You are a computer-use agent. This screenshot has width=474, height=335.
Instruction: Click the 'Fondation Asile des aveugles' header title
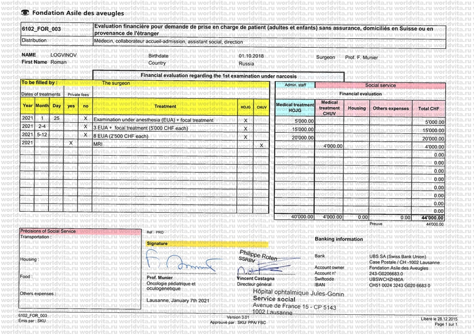pyautogui.click(x=78, y=13)
